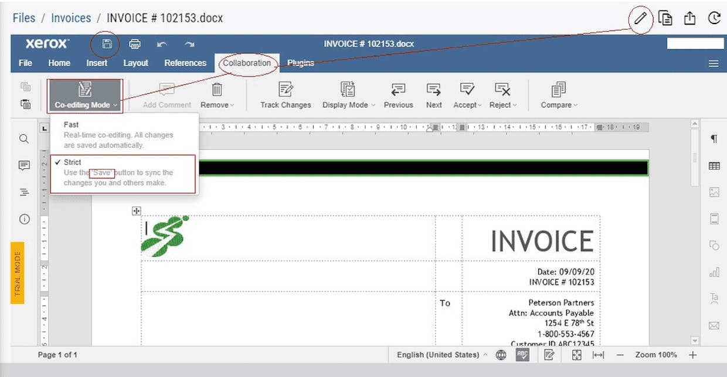Click the globe document language icon
The image size is (727, 377).
(501, 355)
